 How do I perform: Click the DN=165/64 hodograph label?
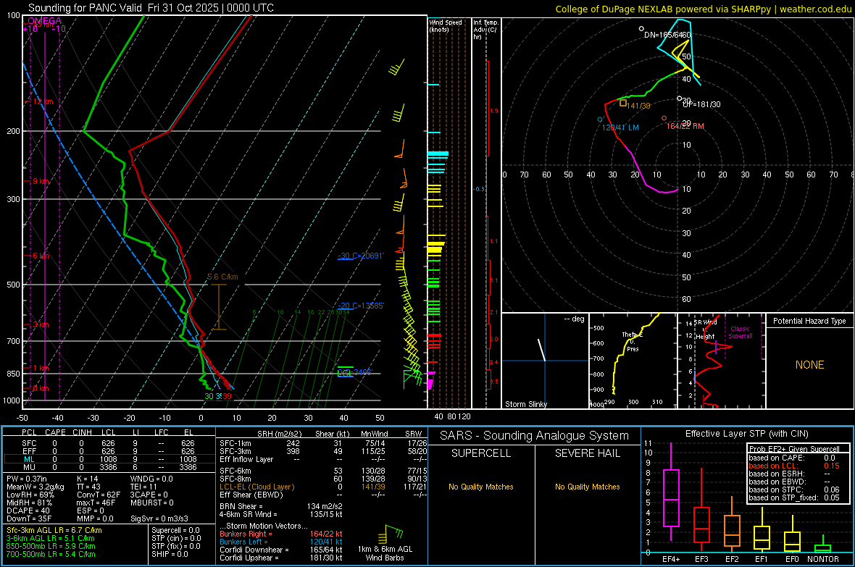tap(667, 35)
